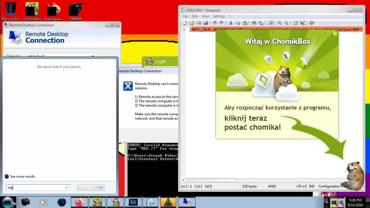Image resolution: width=370 pixels, height=208 pixels.
Task: Paste clipboard using Notepad2 toolbar icon
Action: coord(245,23)
